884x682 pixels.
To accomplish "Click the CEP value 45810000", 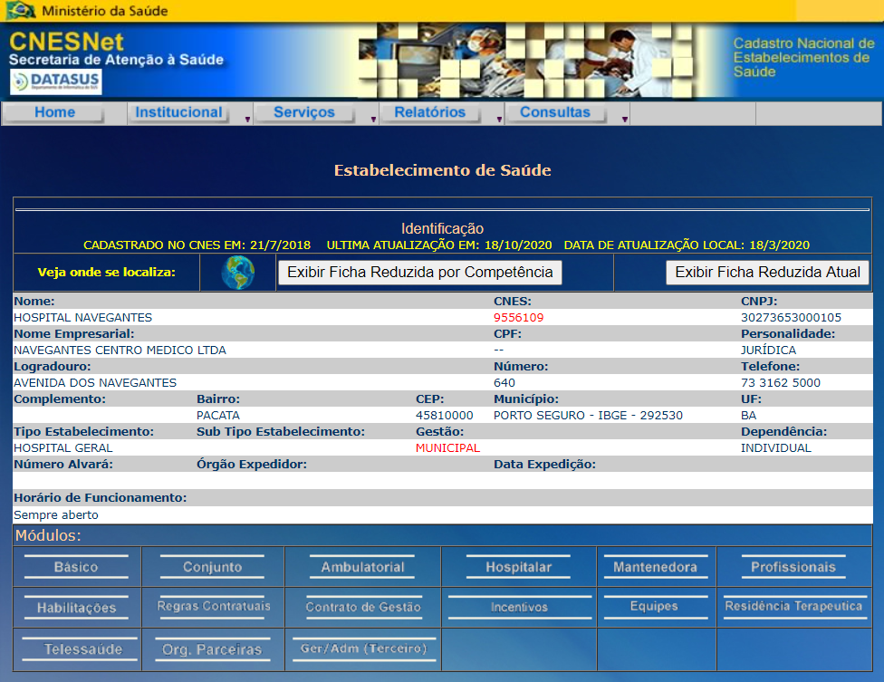I will [444, 416].
